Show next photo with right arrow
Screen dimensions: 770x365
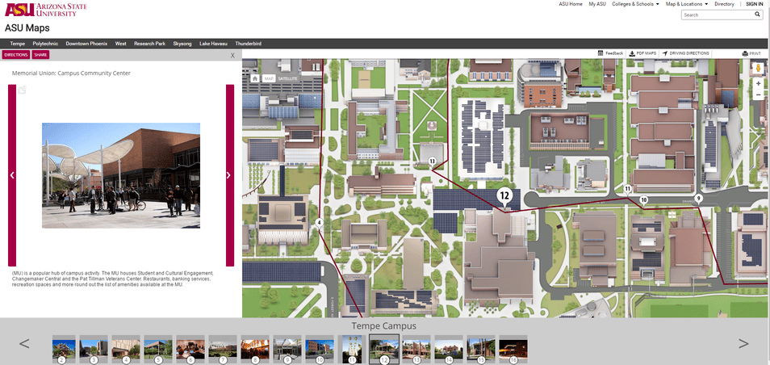click(x=230, y=175)
